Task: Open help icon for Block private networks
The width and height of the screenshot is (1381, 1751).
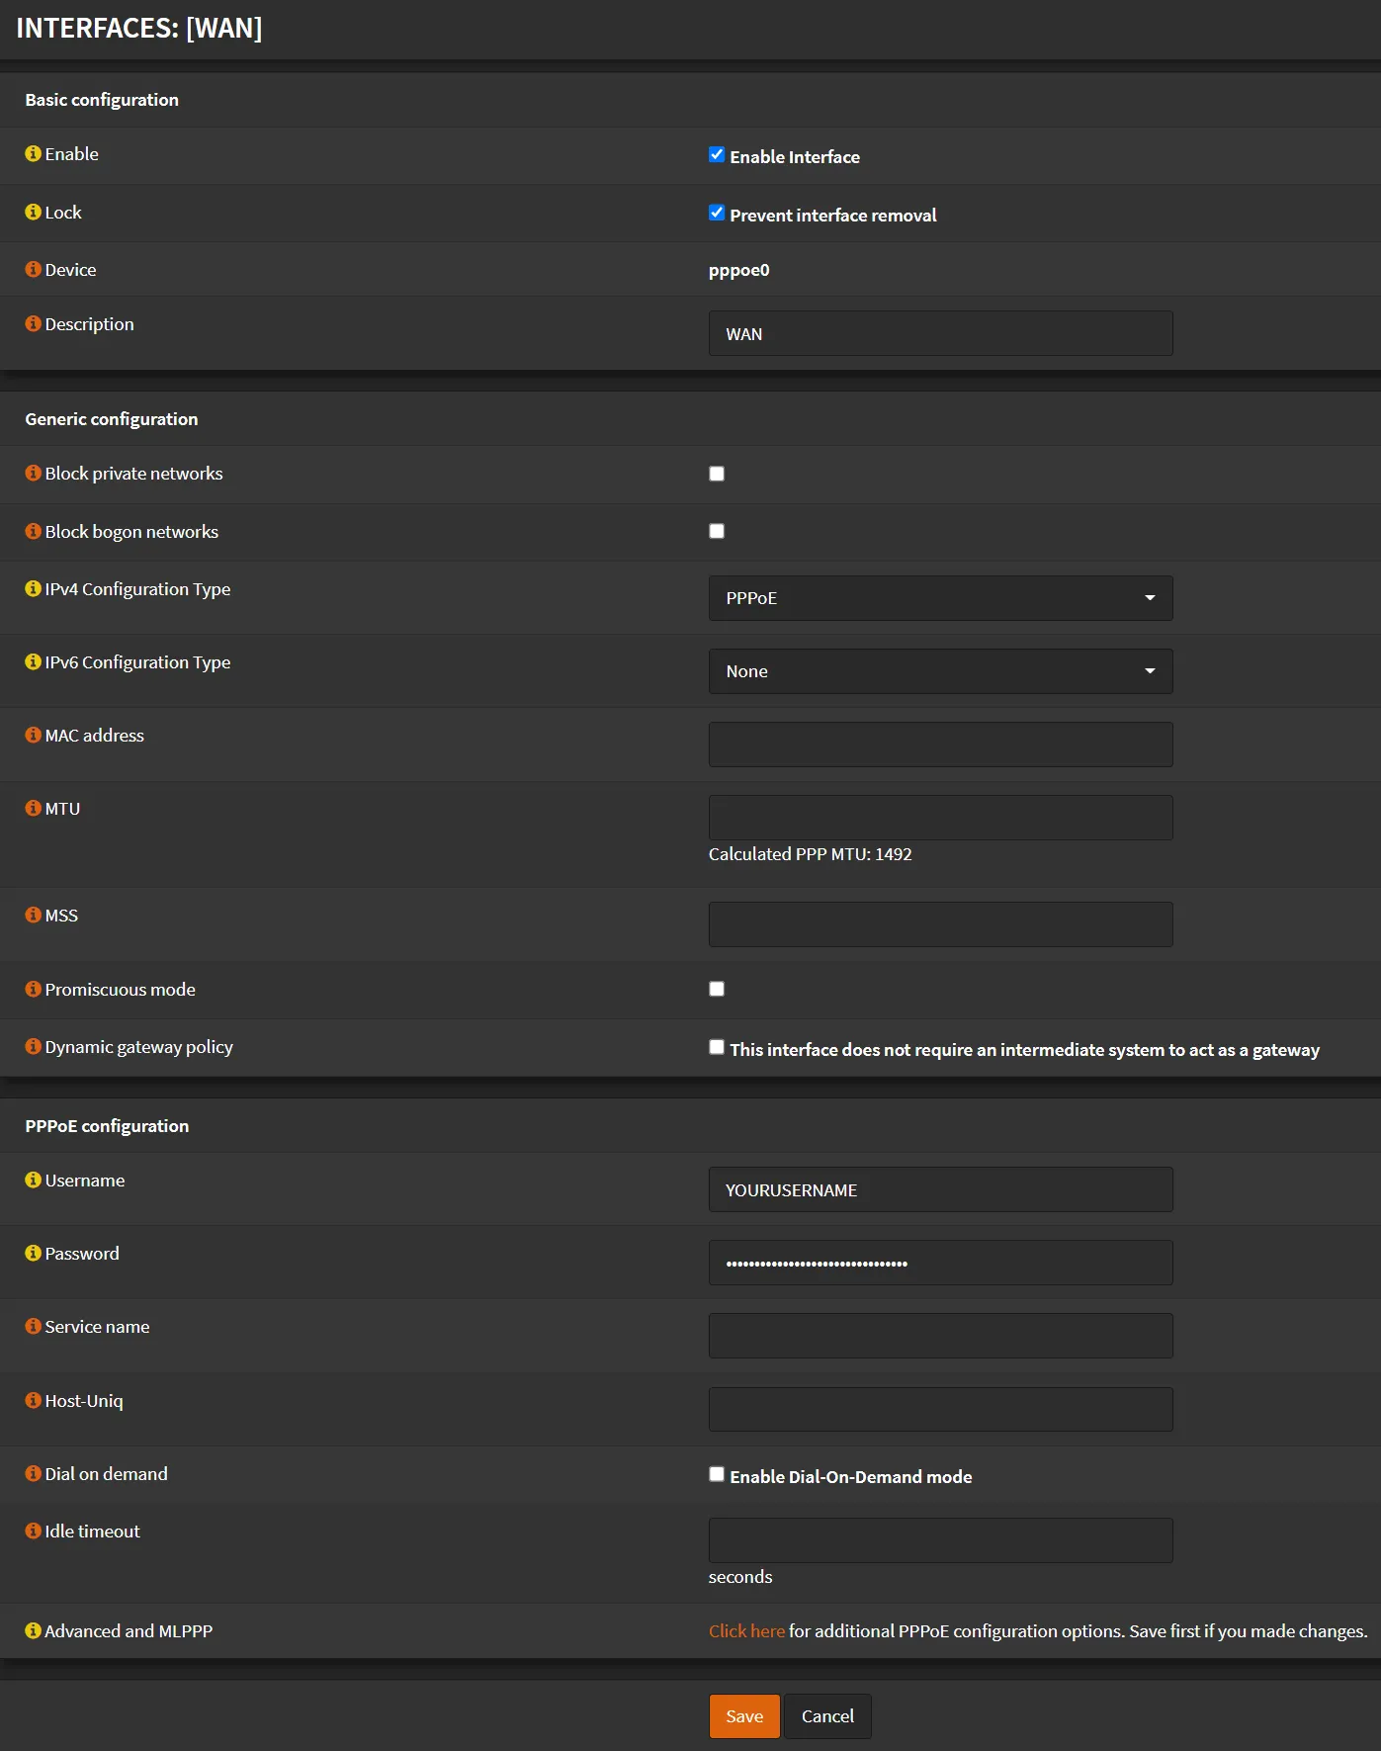Action: click(x=33, y=474)
